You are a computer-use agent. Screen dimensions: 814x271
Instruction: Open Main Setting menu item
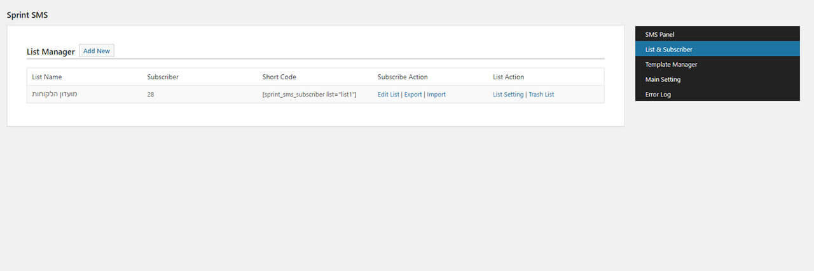tap(717, 79)
